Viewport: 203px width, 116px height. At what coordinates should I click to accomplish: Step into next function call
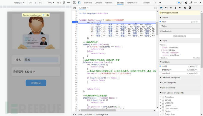click(x=171, y=8)
